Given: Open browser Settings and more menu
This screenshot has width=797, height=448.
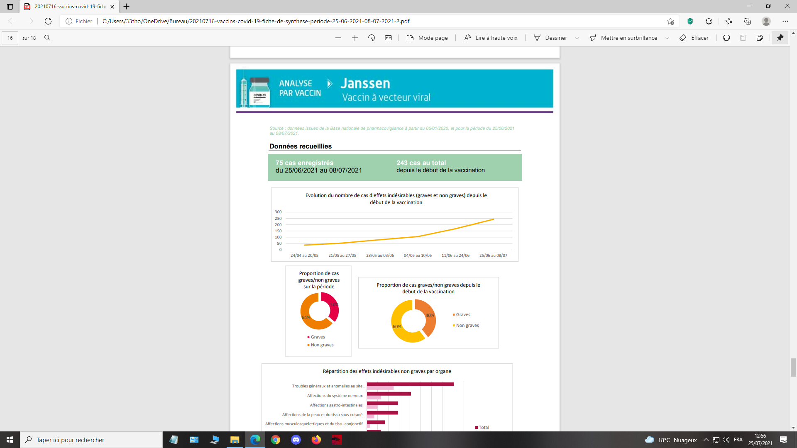Looking at the screenshot, I should point(785,21).
